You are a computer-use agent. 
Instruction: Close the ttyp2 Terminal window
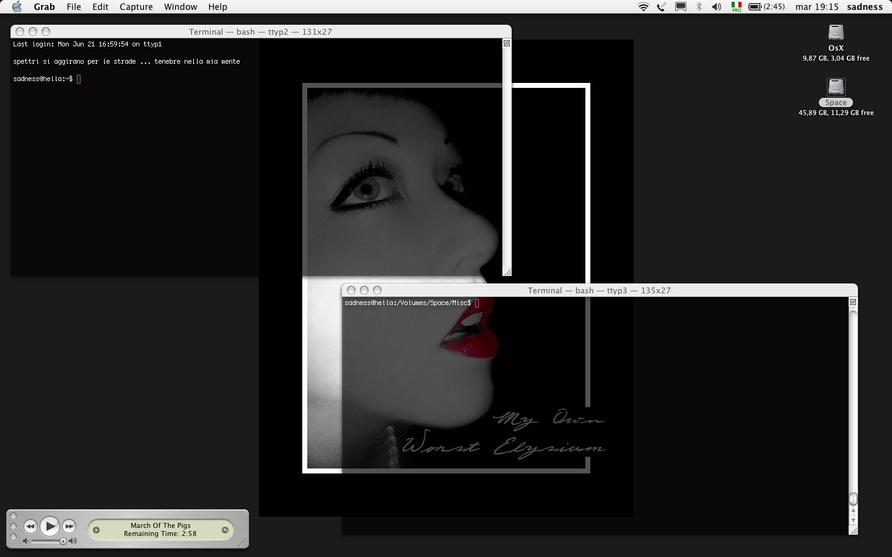(x=20, y=32)
